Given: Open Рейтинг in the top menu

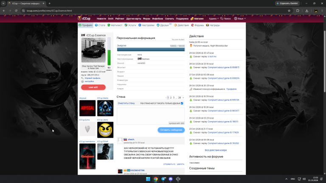Looking at the screenshot, I should coord(120,19).
